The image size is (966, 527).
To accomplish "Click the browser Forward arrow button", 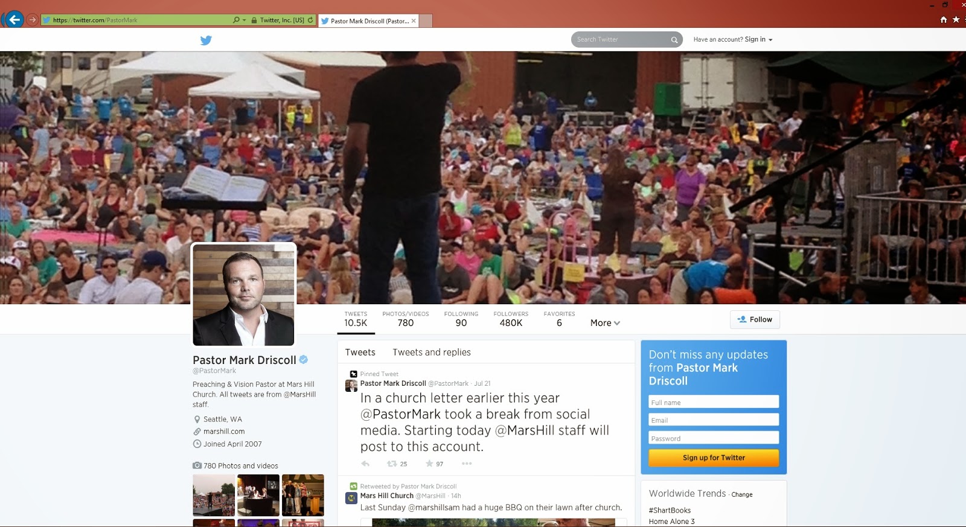I will (33, 20).
